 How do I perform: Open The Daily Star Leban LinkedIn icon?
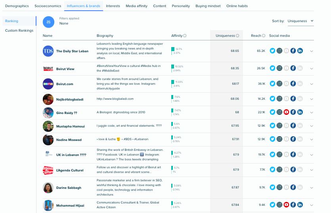tap(300, 51)
